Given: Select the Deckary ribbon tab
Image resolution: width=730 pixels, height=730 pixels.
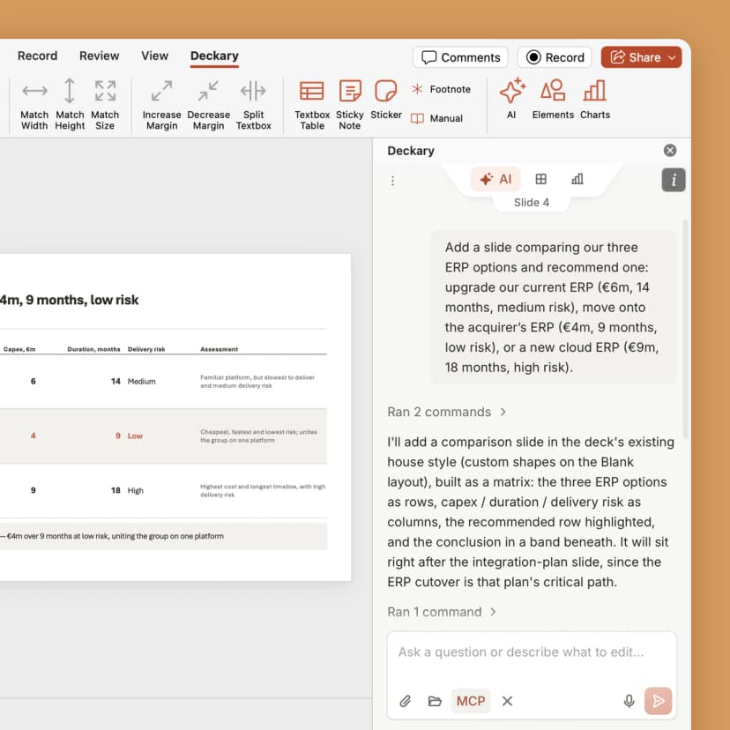Looking at the screenshot, I should [214, 56].
